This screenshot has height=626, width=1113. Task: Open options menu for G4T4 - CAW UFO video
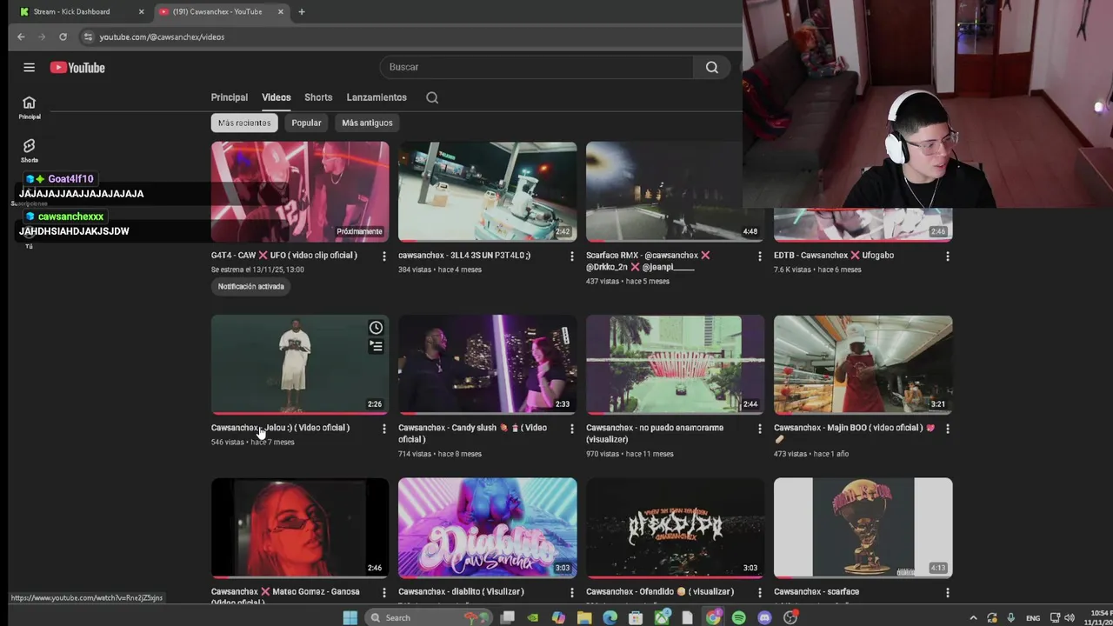click(x=383, y=256)
